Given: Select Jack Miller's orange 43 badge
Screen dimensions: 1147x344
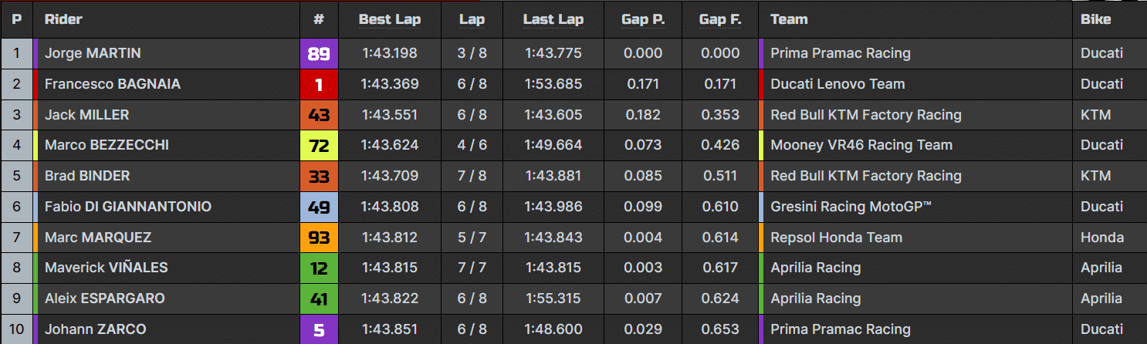Looking at the screenshot, I should click(319, 115).
